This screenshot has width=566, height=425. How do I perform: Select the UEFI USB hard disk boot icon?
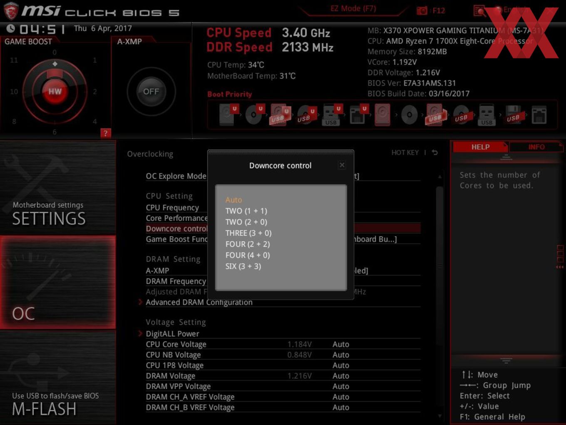tap(280, 115)
